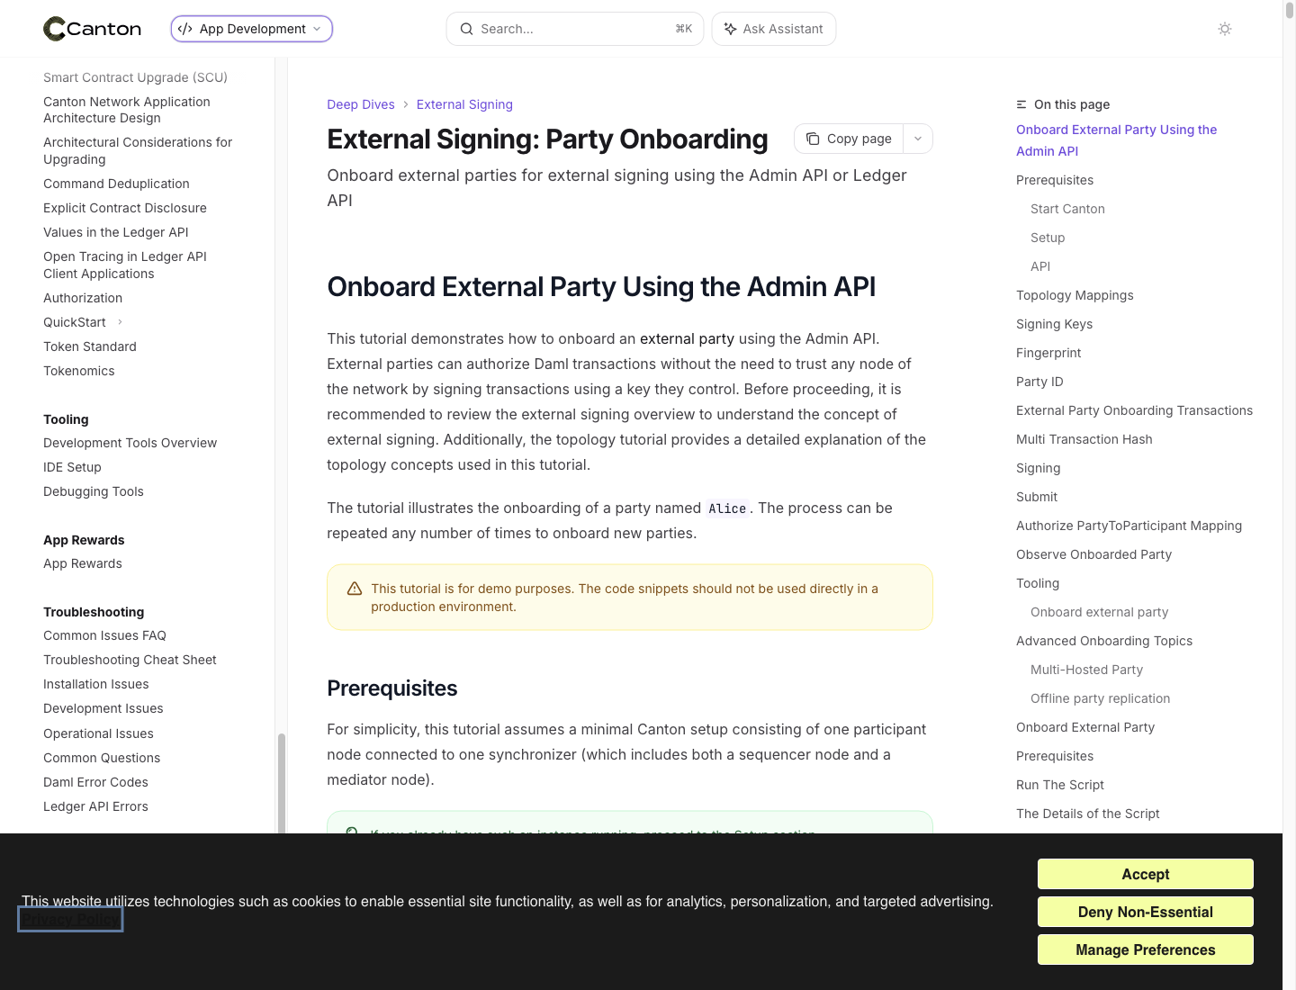
Task: Click Deny Non-Essential cookies
Action: (1146, 912)
